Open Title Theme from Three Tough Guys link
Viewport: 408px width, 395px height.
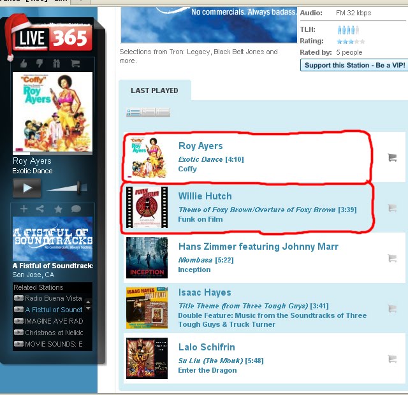click(x=244, y=306)
